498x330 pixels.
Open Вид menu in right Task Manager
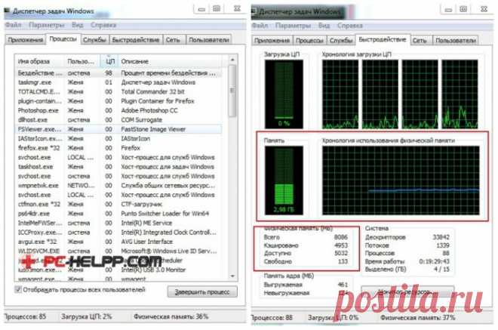(324, 26)
